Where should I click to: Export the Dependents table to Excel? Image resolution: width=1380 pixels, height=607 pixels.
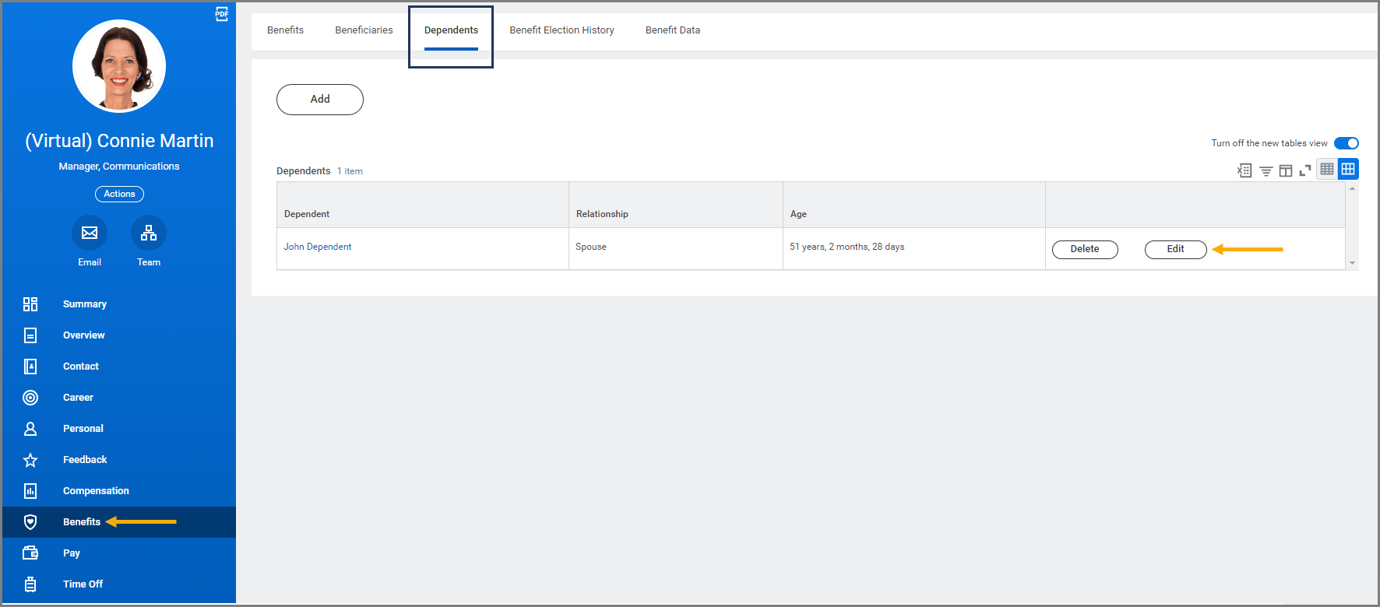coord(1244,170)
